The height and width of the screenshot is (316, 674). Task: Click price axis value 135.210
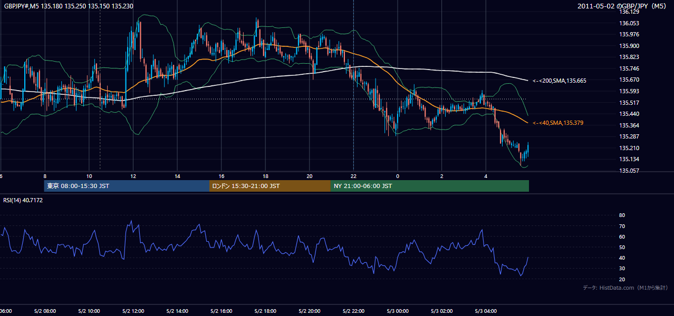pos(629,148)
